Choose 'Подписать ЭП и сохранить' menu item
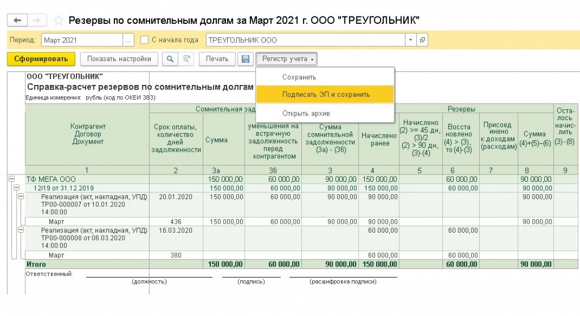This screenshot has width=580, height=316. tap(326, 95)
